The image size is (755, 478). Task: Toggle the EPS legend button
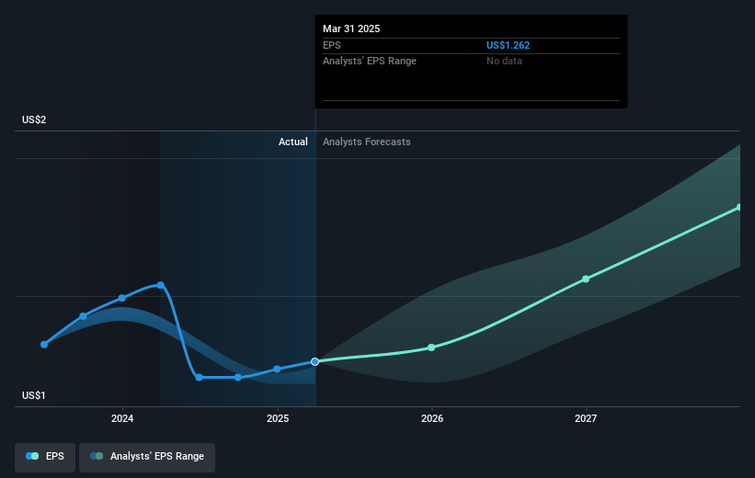tap(45, 457)
